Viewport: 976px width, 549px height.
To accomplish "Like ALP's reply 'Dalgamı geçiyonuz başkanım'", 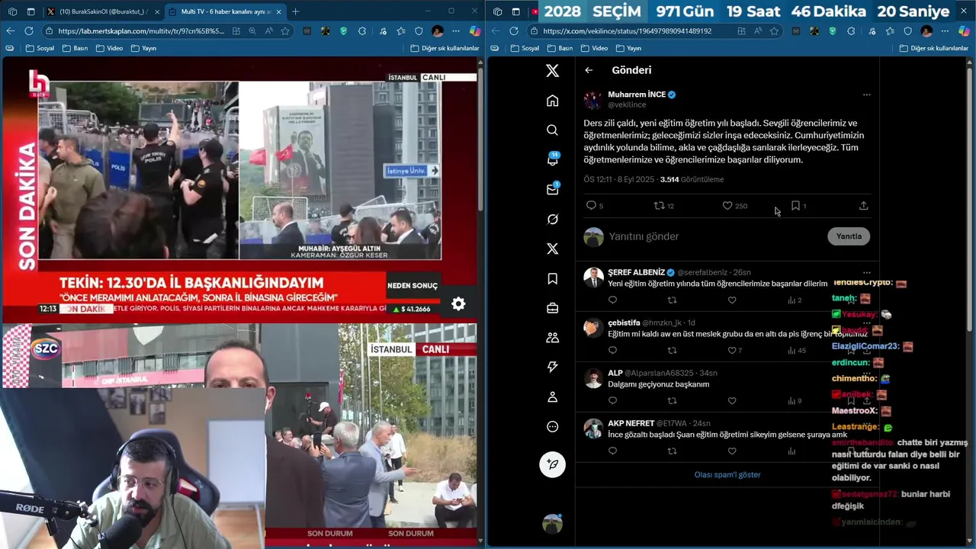I will coord(732,401).
